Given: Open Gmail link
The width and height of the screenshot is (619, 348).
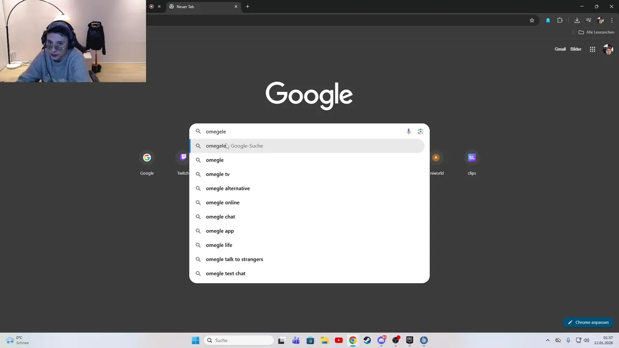Looking at the screenshot, I should (560, 49).
